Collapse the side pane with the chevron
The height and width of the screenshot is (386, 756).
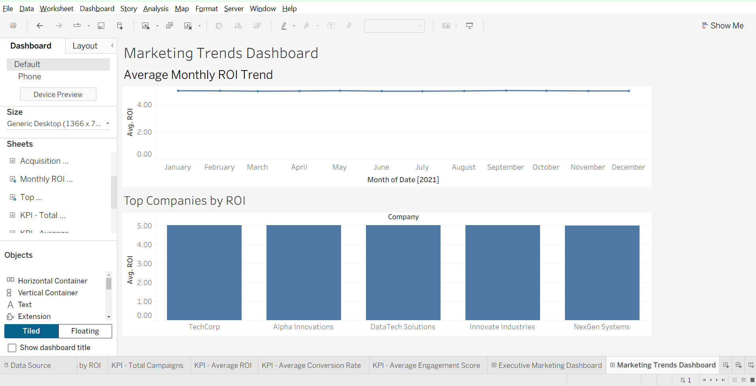(x=113, y=46)
